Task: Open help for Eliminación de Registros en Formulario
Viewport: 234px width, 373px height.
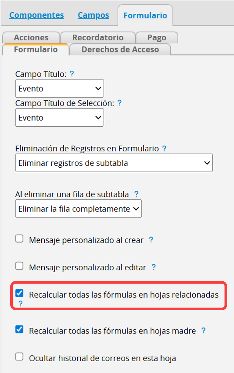Action: point(164,149)
